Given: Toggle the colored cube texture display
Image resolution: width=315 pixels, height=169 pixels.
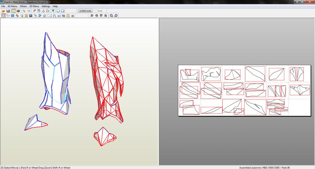Looking at the screenshot, I should click(x=18, y=11).
